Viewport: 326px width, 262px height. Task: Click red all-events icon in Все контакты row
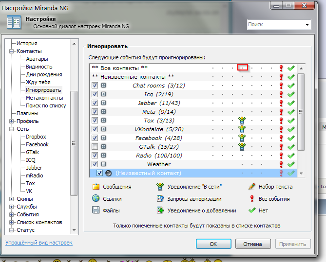[281, 68]
